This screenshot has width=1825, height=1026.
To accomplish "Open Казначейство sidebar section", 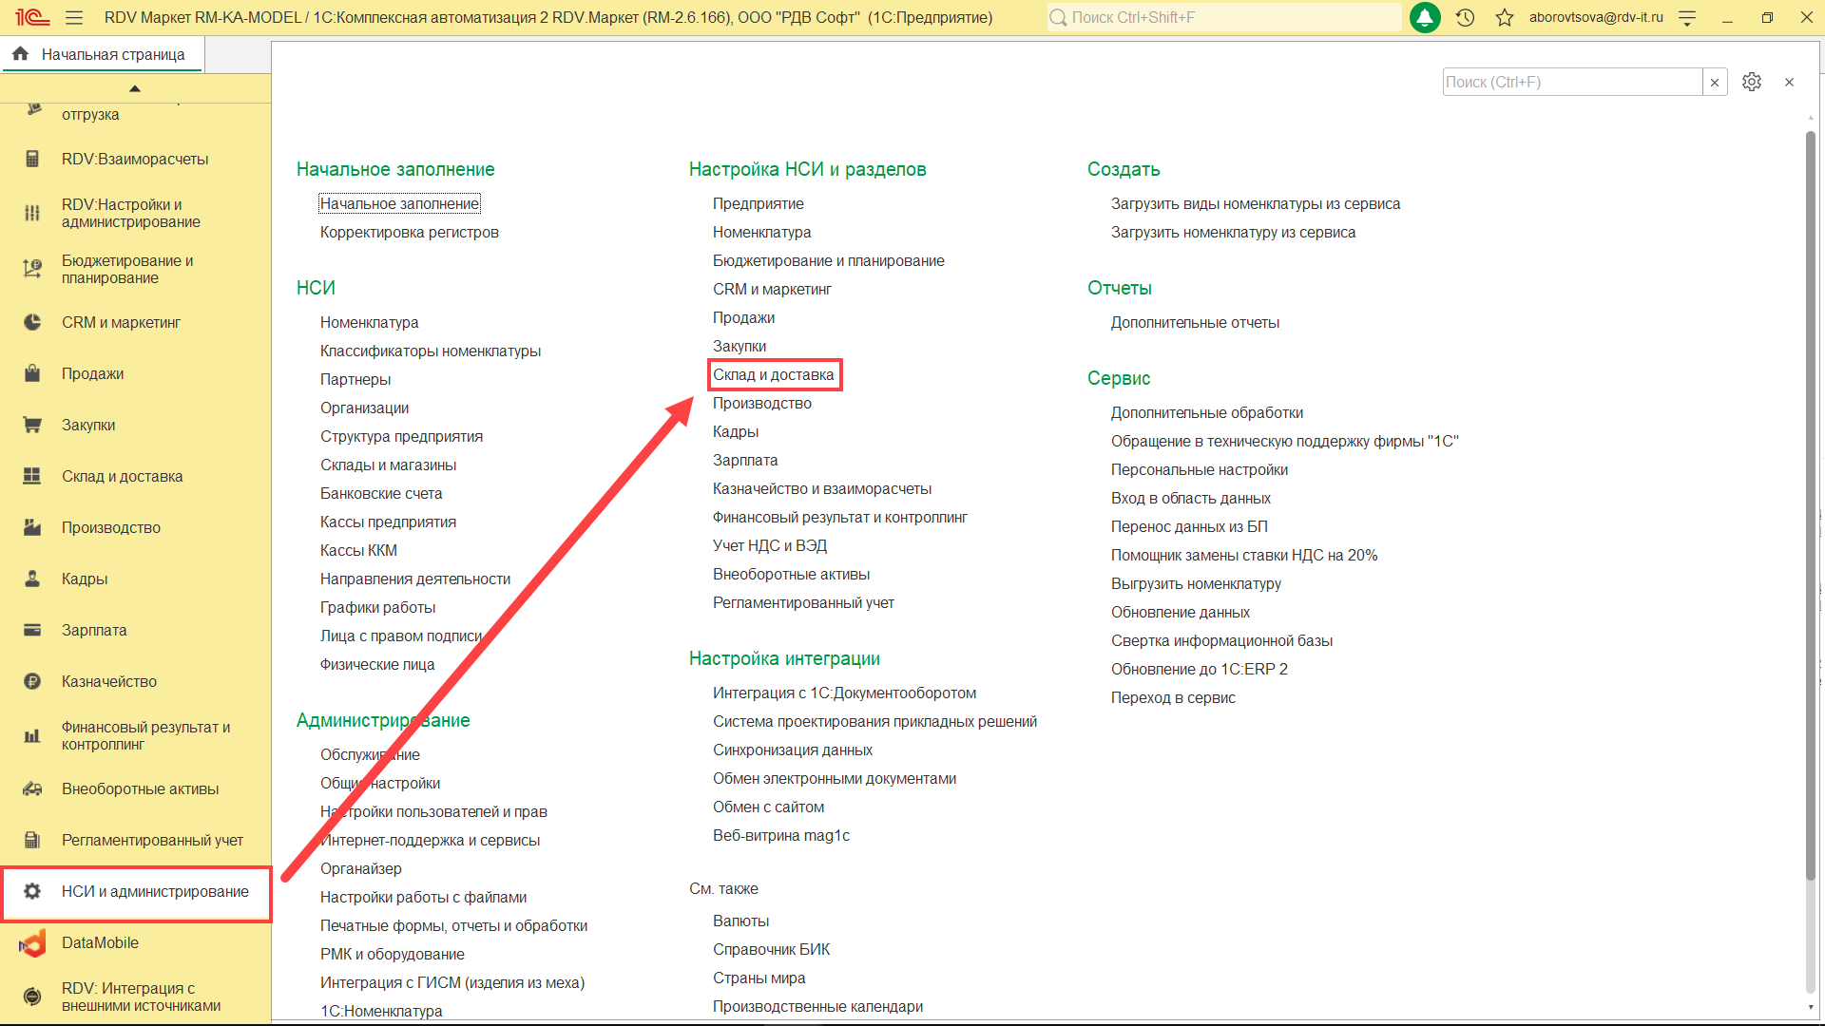I will pyautogui.click(x=109, y=681).
